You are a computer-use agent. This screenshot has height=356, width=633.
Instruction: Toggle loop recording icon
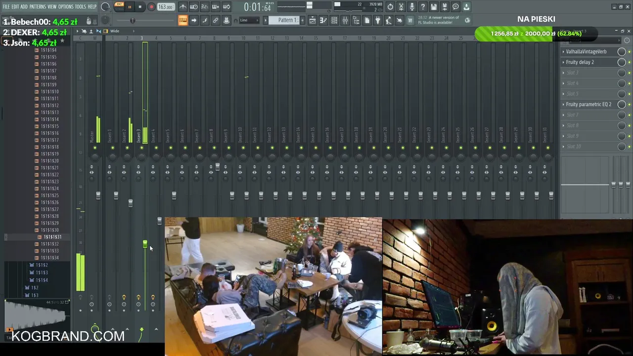coord(226,7)
